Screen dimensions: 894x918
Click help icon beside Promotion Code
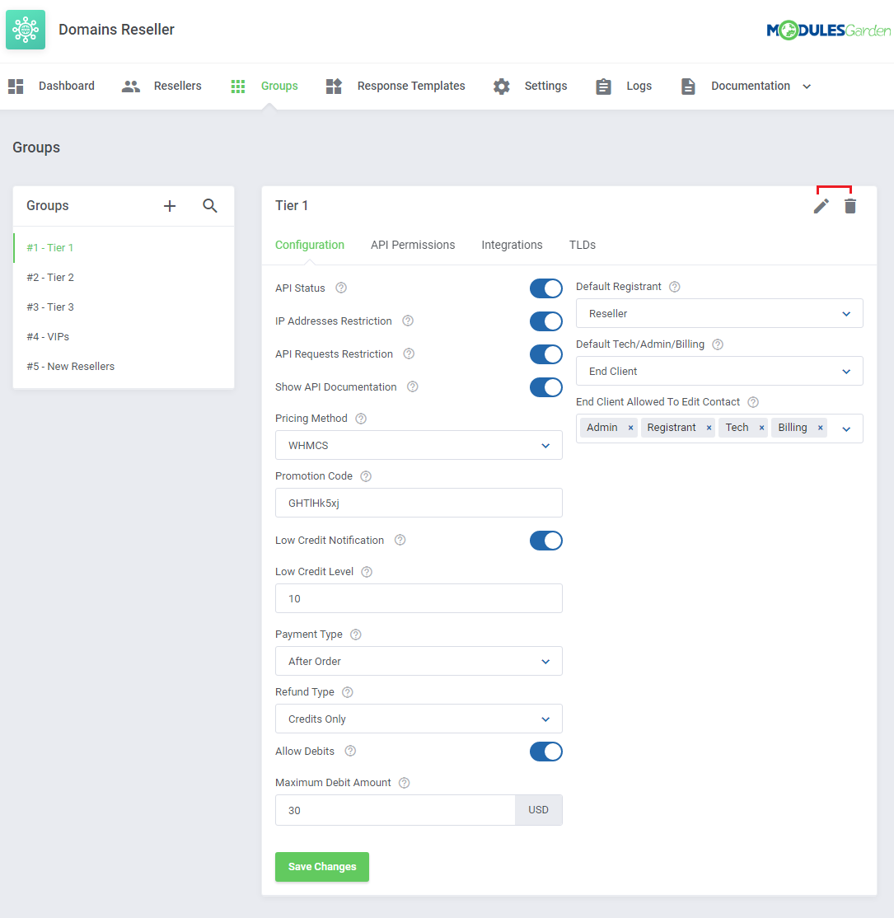(366, 476)
